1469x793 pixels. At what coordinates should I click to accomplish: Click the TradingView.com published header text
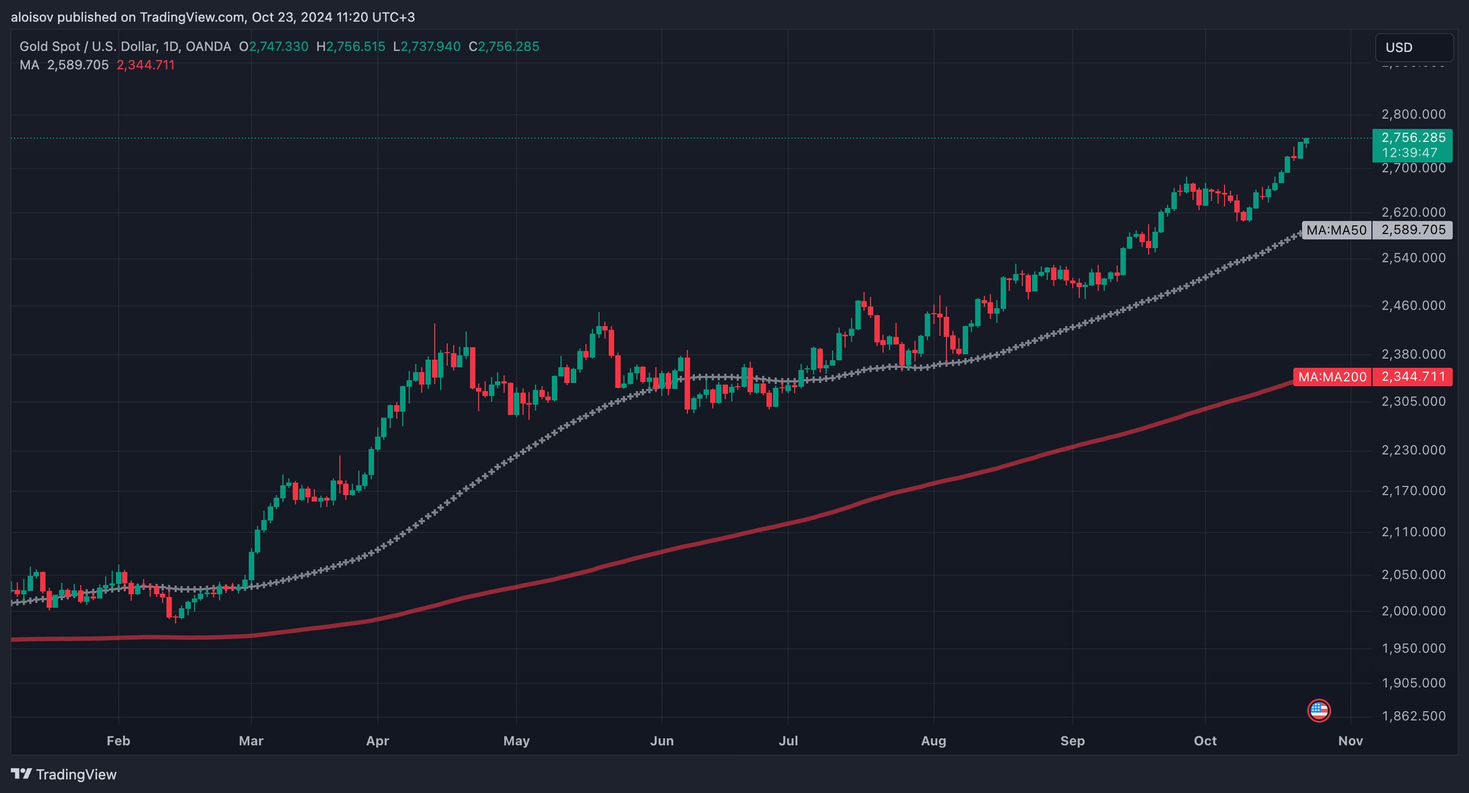point(212,17)
